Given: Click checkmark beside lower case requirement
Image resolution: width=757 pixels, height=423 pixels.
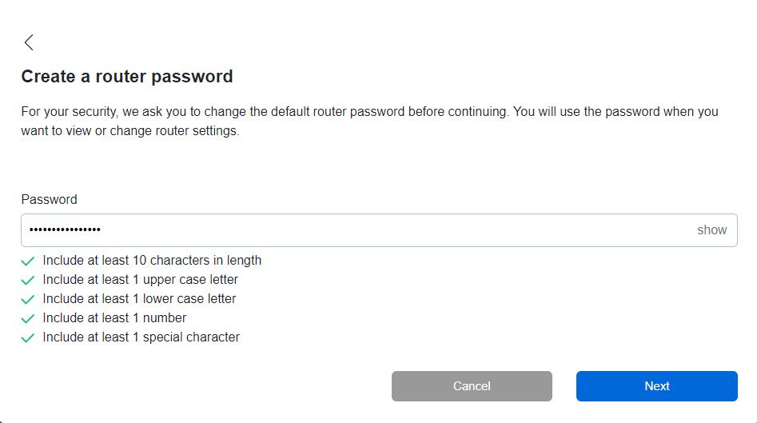Looking at the screenshot, I should [x=28, y=299].
